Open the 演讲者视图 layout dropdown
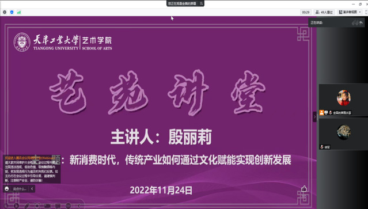 (x=350, y=12)
